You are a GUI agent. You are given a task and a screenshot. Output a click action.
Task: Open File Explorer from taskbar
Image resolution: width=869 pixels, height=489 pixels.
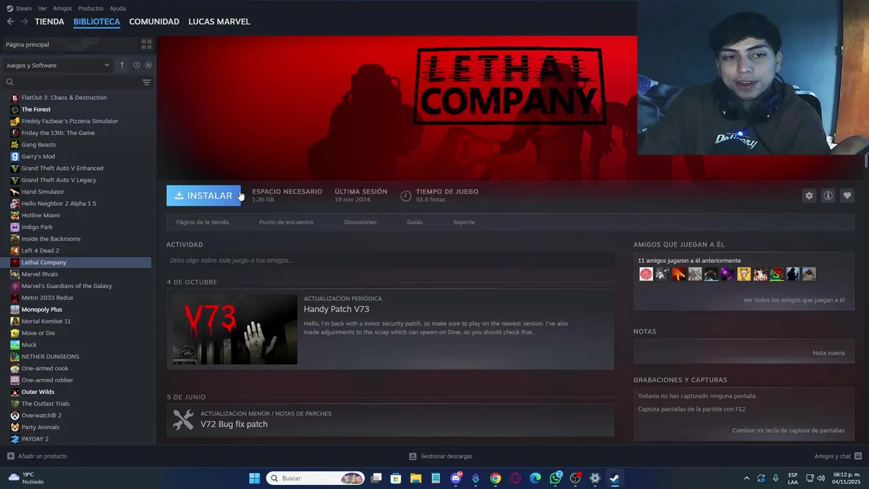coord(415,478)
